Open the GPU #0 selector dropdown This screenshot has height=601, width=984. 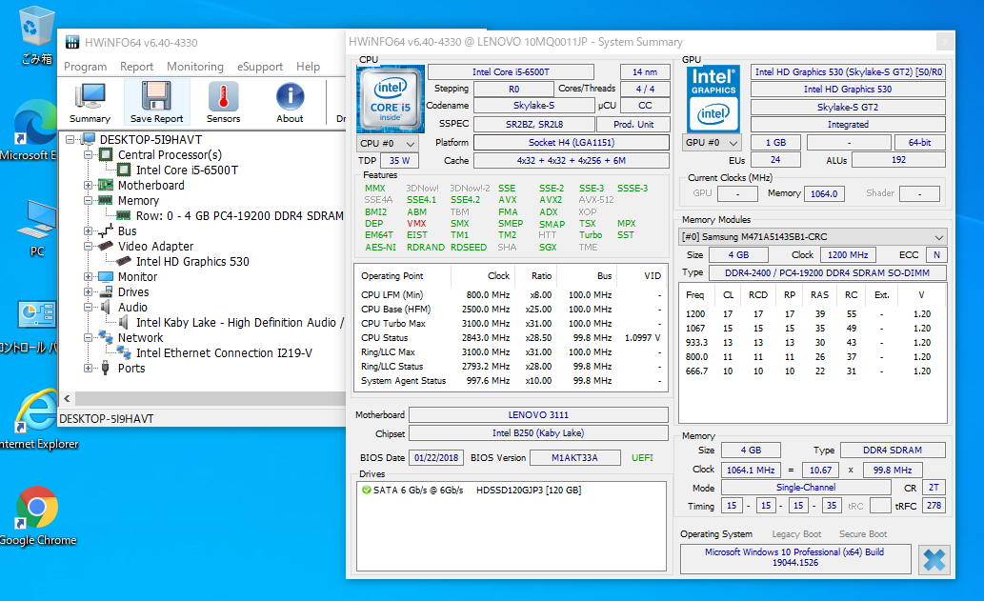tap(712, 143)
